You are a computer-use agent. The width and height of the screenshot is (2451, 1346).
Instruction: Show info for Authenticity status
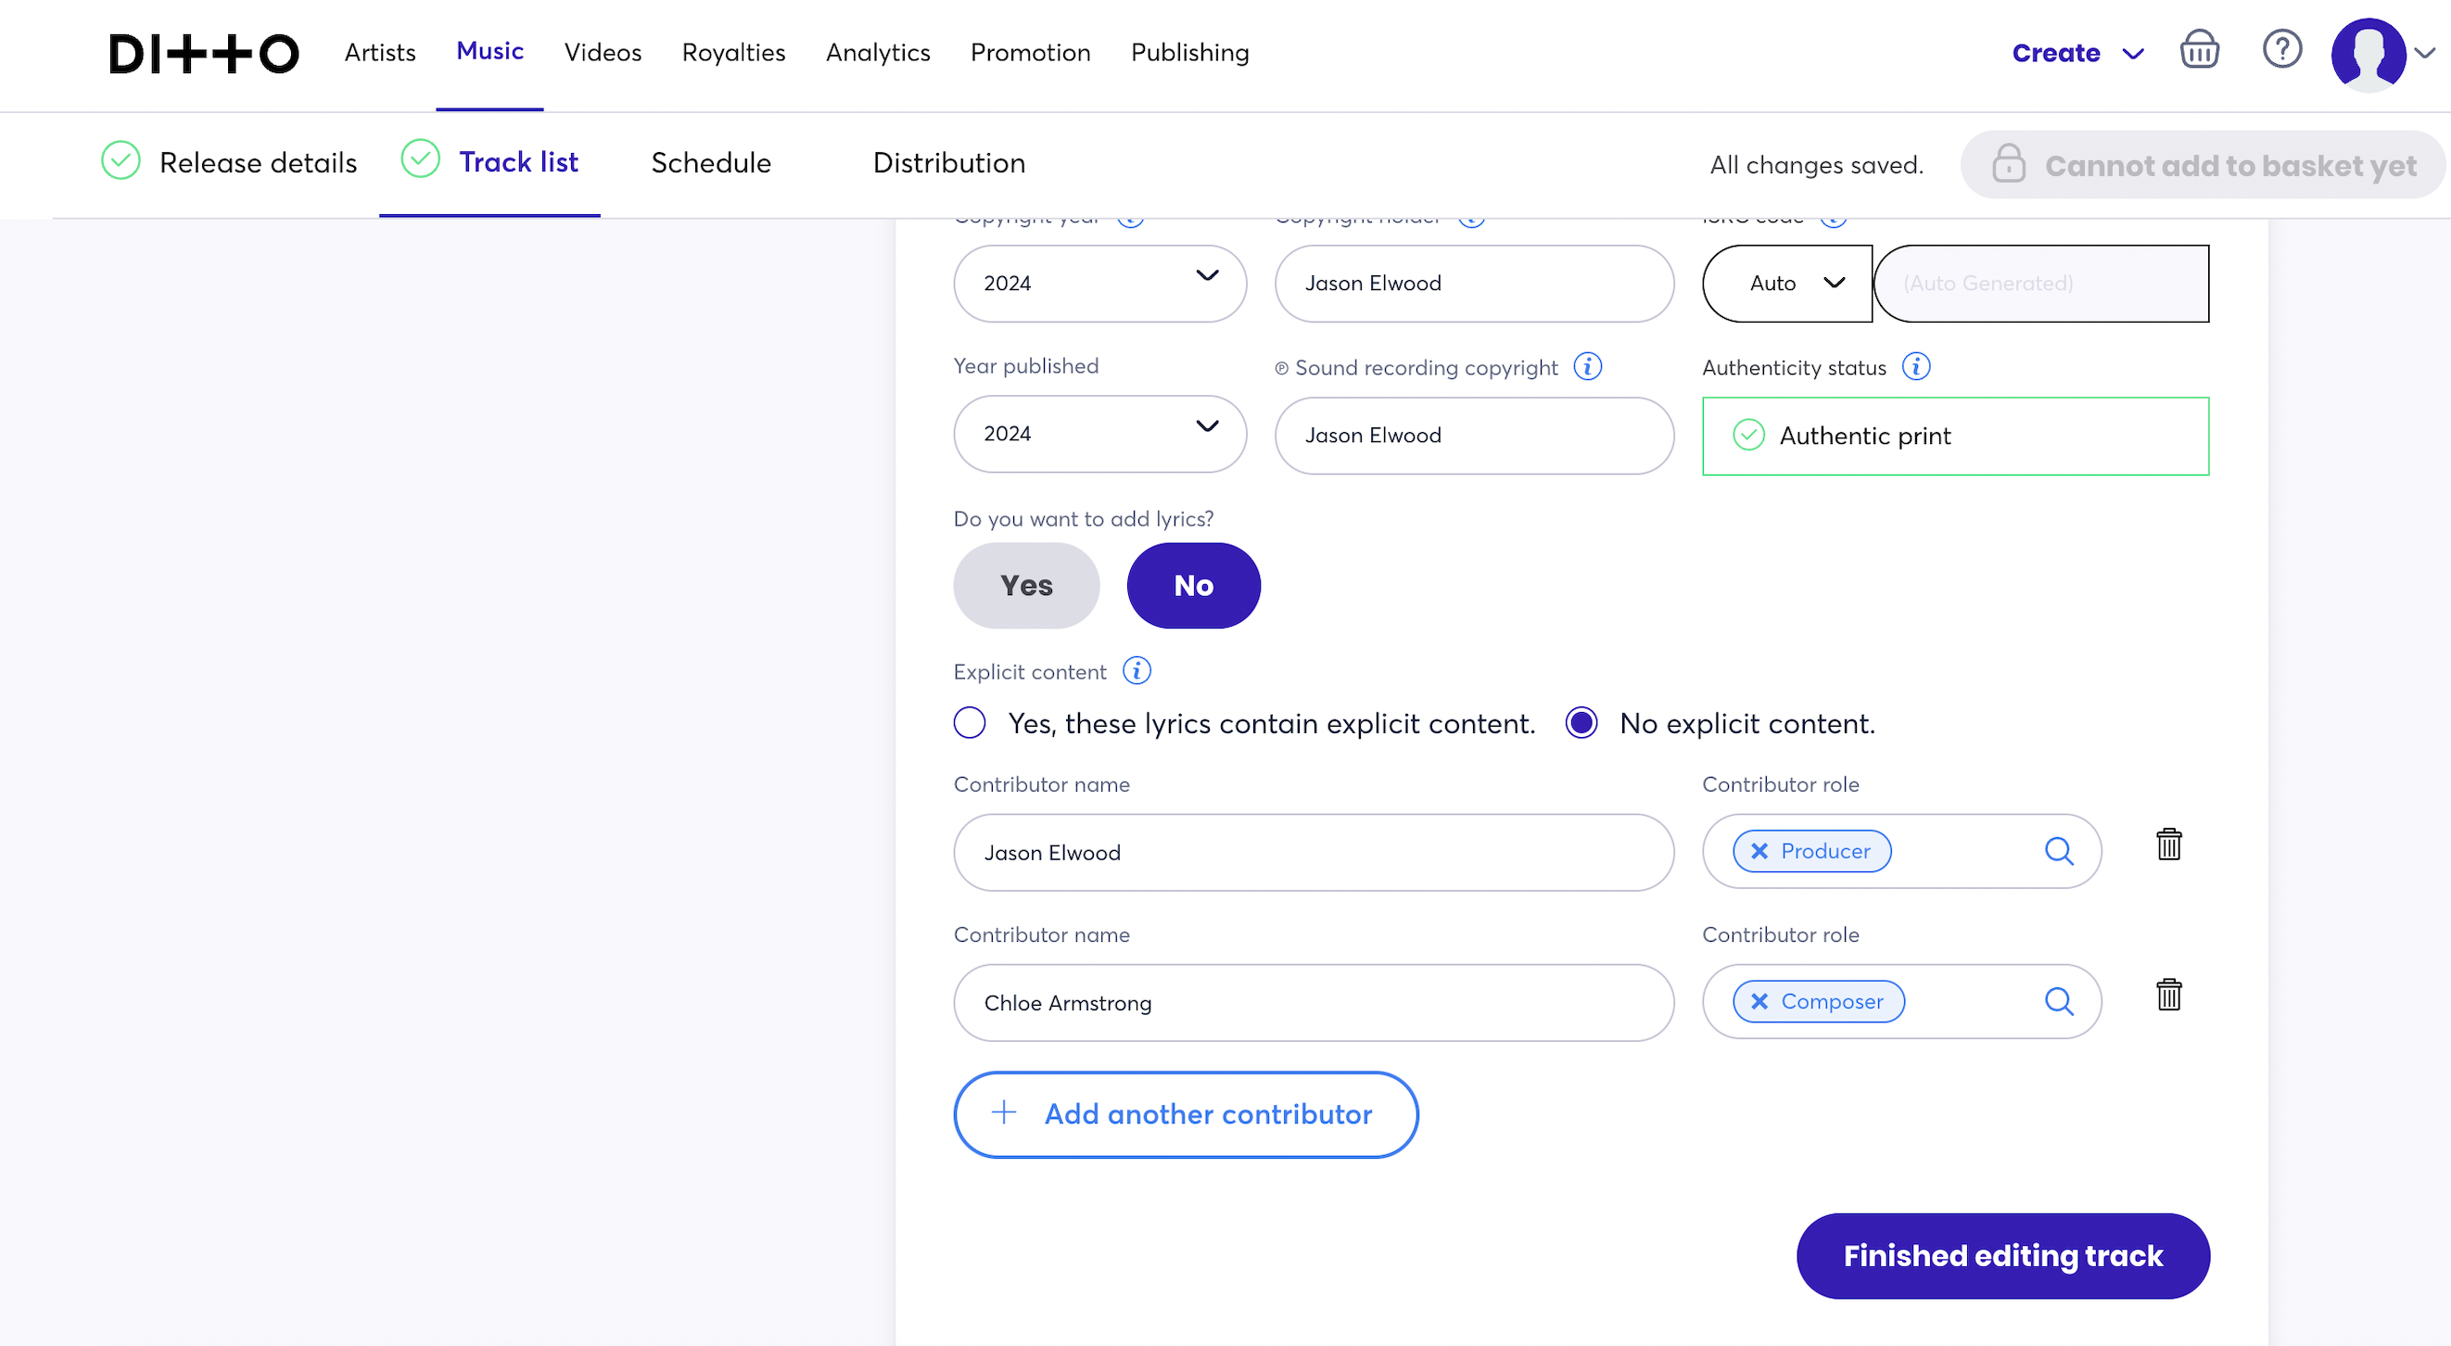tap(1916, 366)
